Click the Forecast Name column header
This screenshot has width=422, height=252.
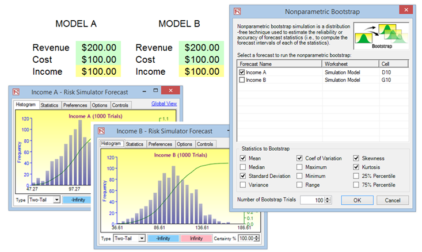[279, 64]
